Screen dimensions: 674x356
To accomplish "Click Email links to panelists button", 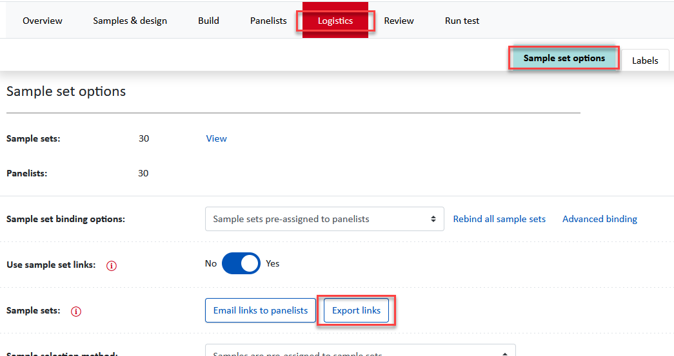I will (261, 310).
